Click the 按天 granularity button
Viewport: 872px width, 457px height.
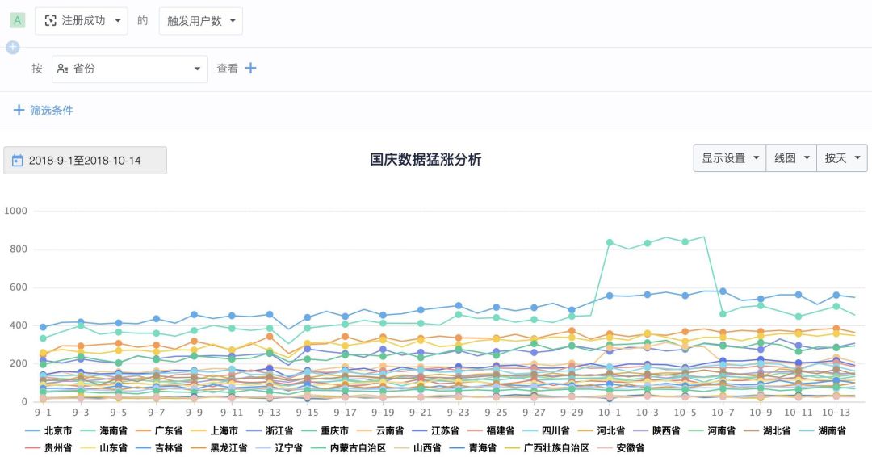841,158
